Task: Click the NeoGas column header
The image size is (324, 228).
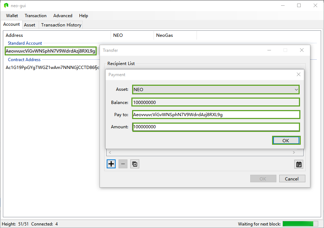Action: pyautogui.click(x=175, y=35)
